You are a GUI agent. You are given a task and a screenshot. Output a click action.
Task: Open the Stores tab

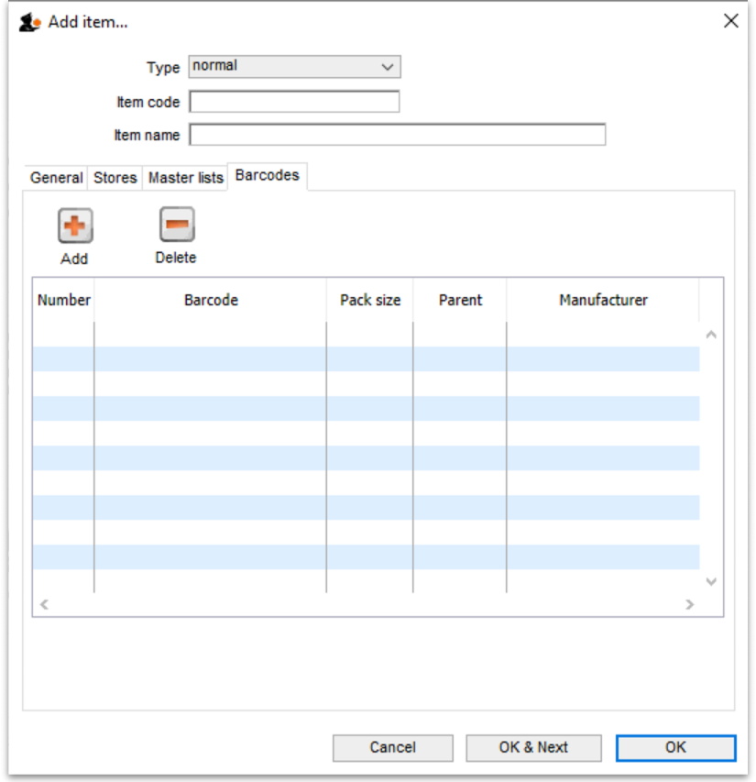click(115, 178)
